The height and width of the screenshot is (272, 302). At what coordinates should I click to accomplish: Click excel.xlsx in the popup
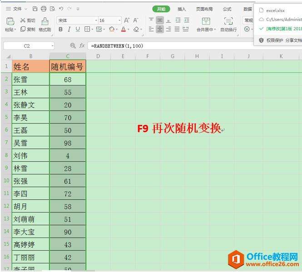click(x=275, y=10)
